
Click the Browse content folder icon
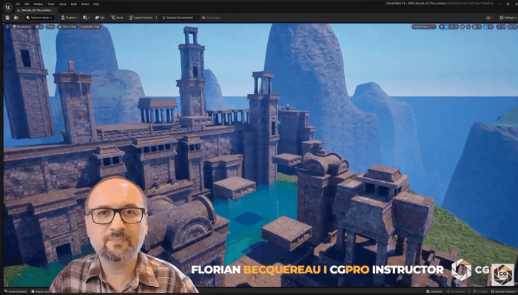(16, 18)
